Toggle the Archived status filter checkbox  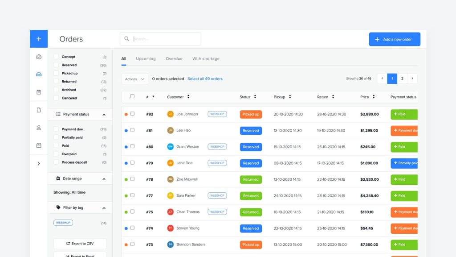pyautogui.click(x=56, y=90)
